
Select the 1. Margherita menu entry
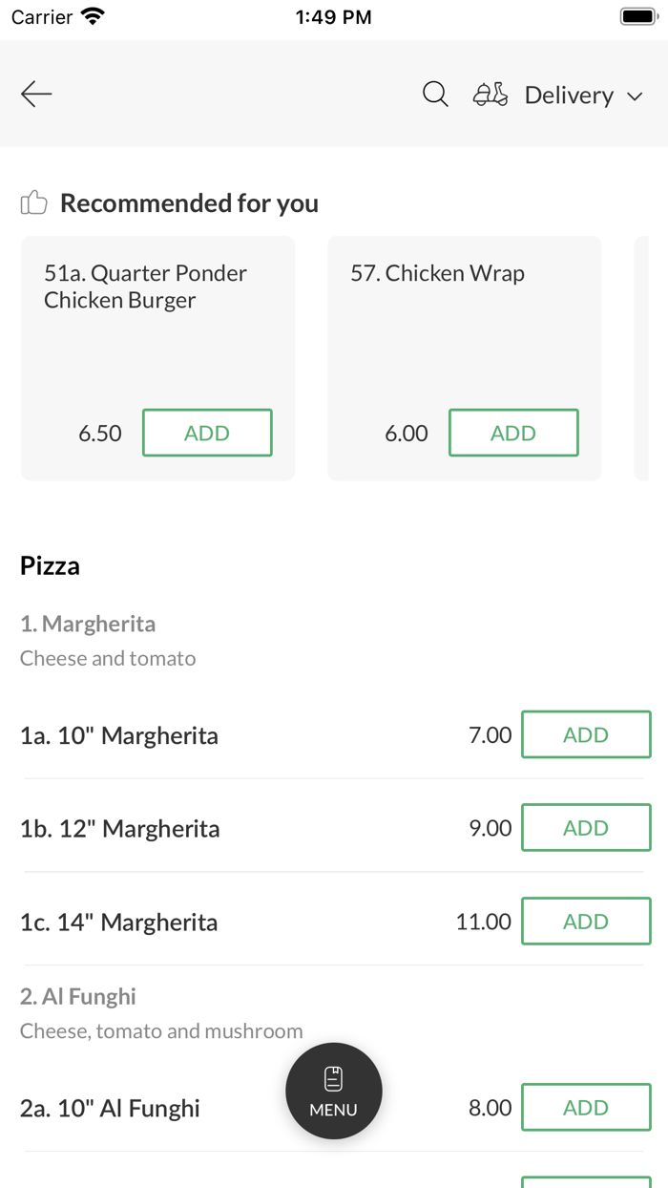coord(88,624)
